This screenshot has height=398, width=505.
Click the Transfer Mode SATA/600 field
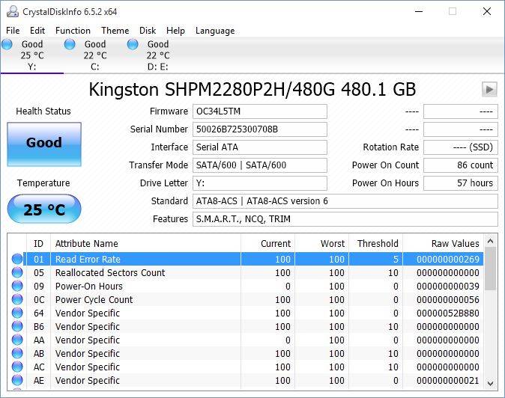click(x=259, y=165)
